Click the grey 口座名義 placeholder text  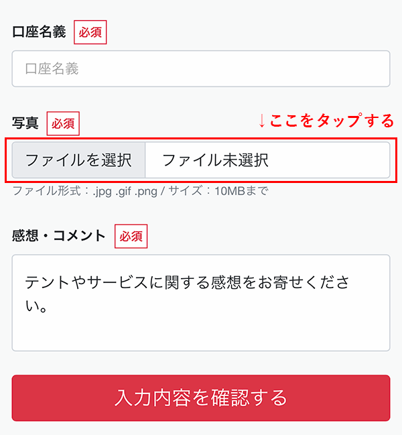(x=52, y=68)
